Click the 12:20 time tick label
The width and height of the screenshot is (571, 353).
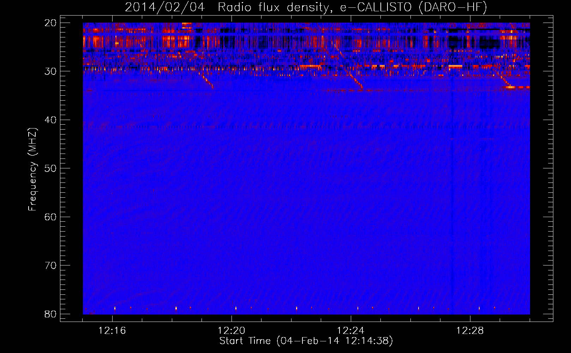tap(232, 331)
